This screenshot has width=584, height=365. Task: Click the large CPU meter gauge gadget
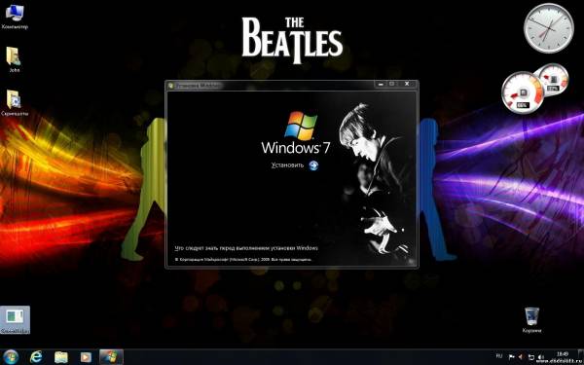click(523, 92)
